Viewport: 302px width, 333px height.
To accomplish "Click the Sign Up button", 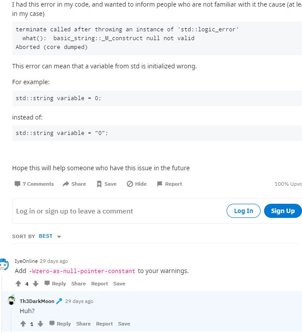I will click(x=283, y=211).
